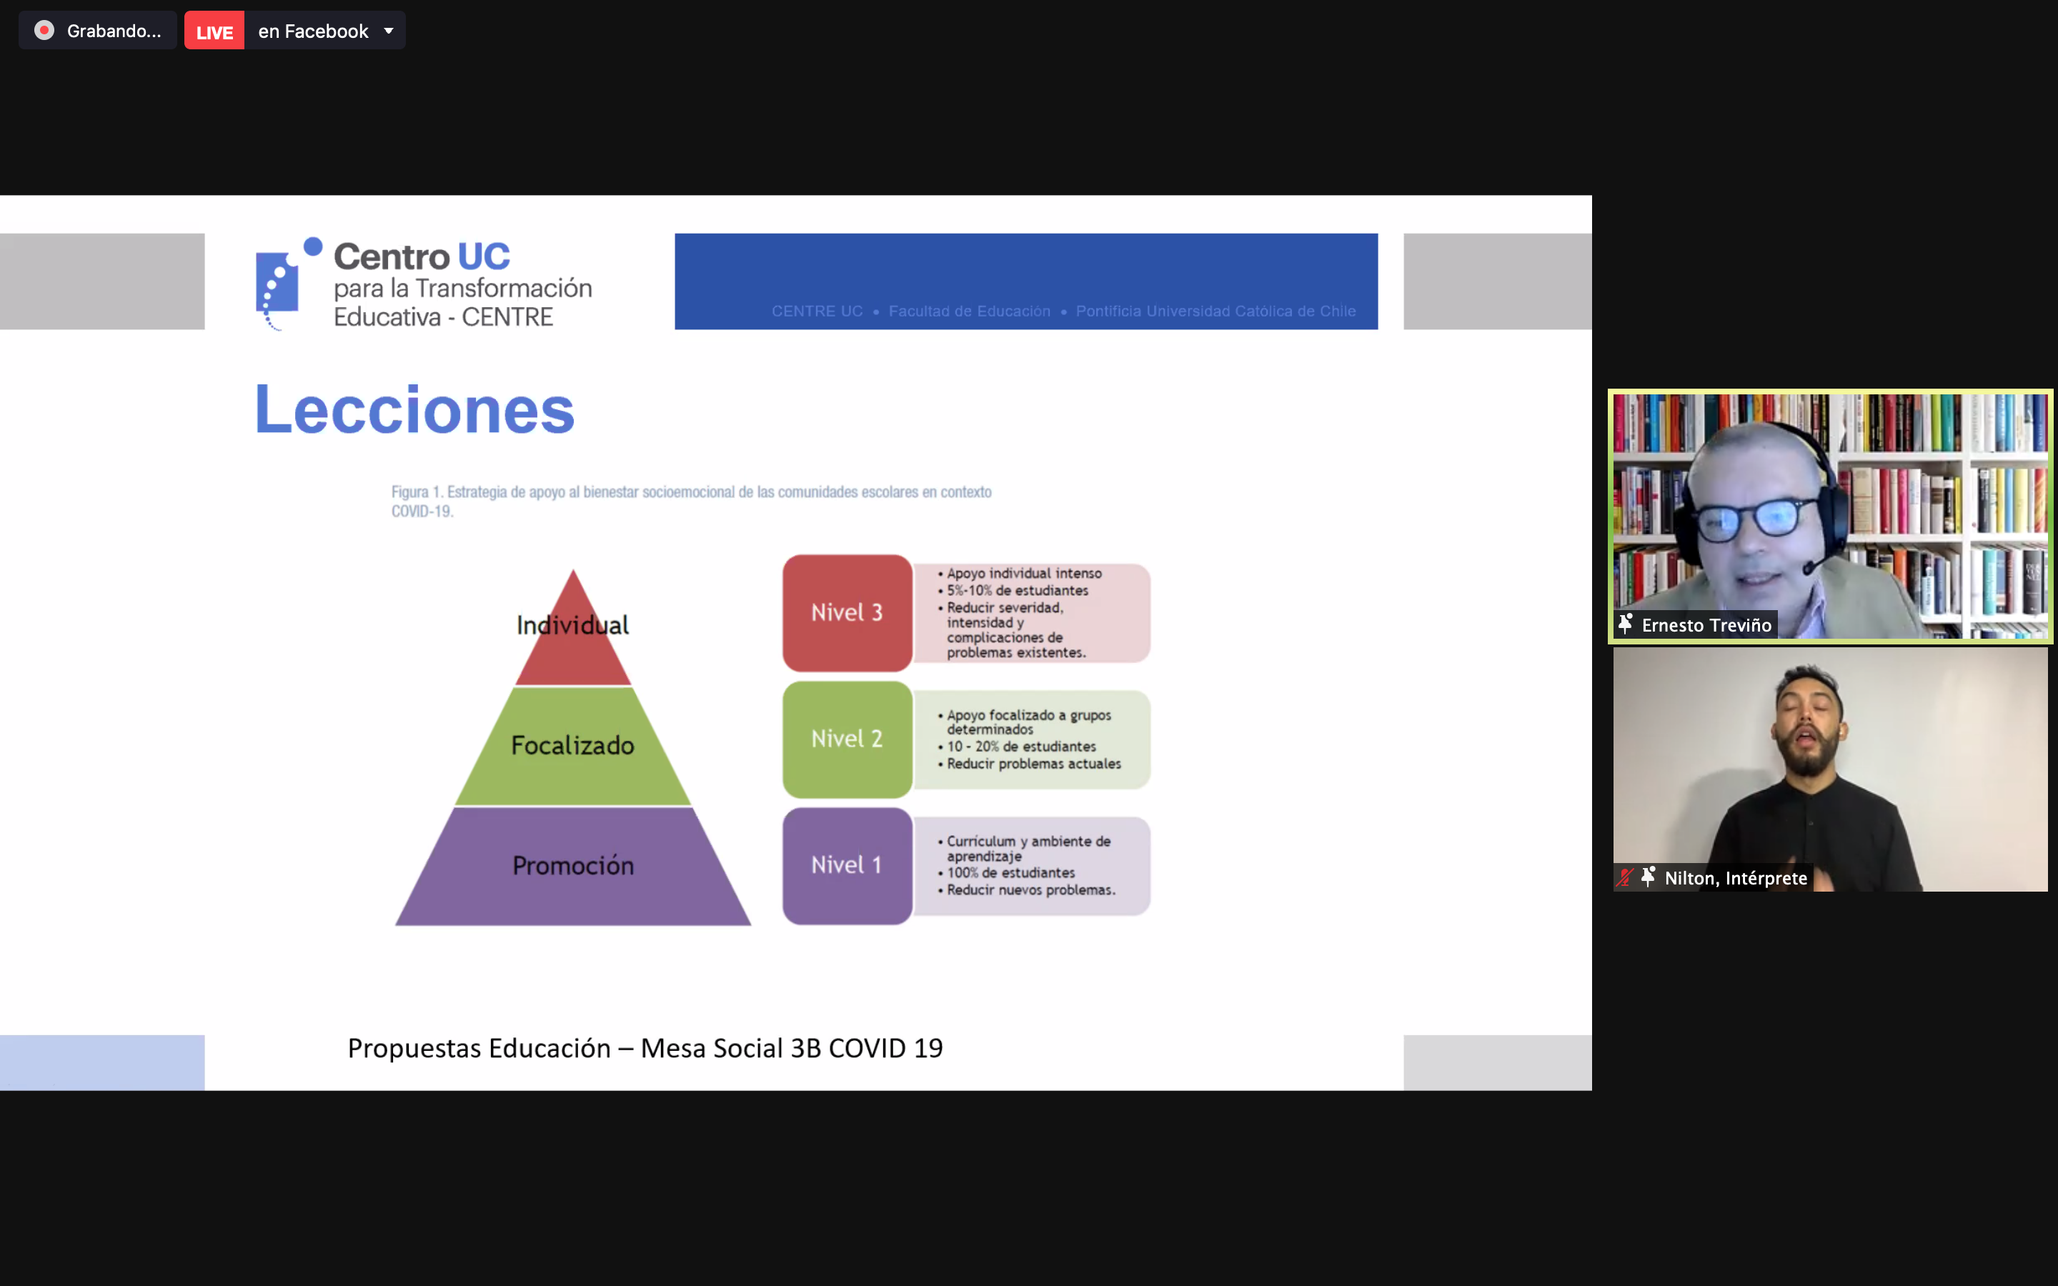The width and height of the screenshot is (2058, 1286).
Task: Click the blue CENTRE UC header banner
Action: click(x=1025, y=281)
